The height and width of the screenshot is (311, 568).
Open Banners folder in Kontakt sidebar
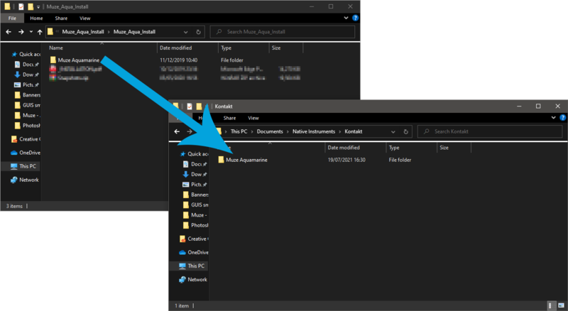tap(195, 195)
